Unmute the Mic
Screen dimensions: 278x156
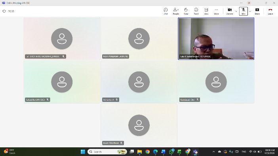pos(243,11)
